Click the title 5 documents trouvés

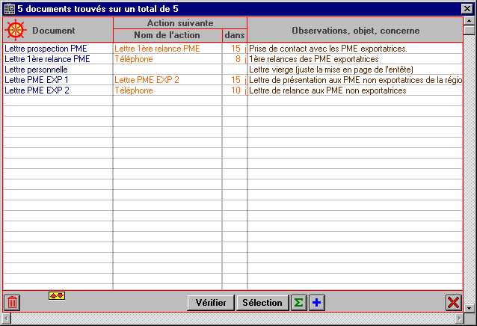(98, 9)
